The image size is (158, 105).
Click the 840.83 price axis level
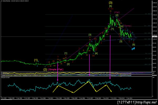[x=155, y=47]
